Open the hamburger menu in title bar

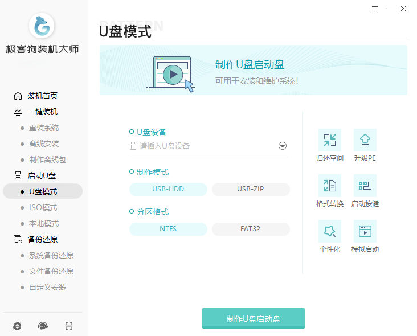pyautogui.click(x=375, y=9)
